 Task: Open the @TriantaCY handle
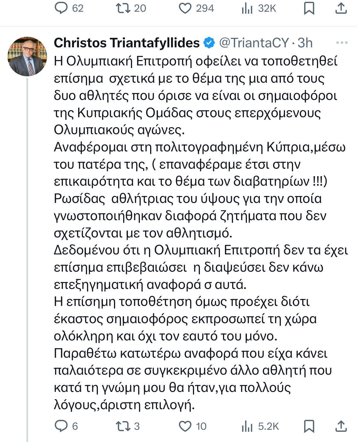coord(254,43)
